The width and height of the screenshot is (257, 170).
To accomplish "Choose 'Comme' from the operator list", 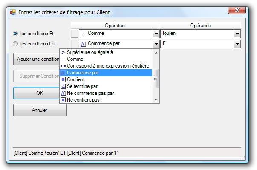I will click(x=75, y=59).
